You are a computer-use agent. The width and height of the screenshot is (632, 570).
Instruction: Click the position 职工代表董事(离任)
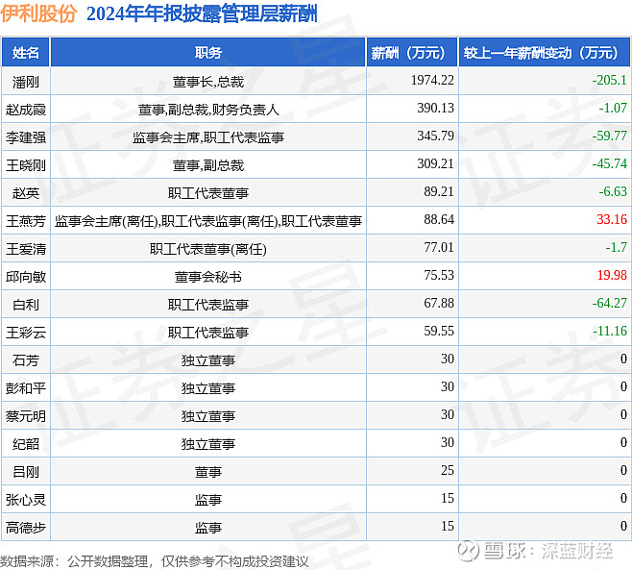tap(208, 249)
